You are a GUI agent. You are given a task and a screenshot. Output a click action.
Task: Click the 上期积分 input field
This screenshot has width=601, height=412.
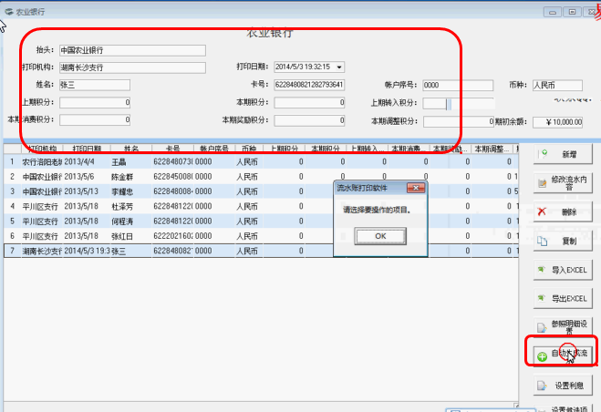[x=95, y=102]
